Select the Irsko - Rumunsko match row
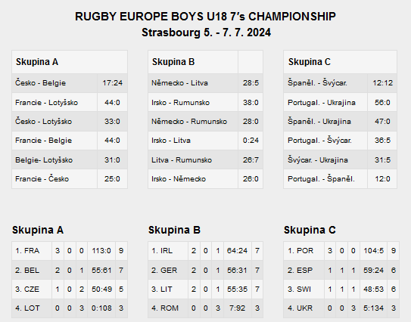 [205, 102]
